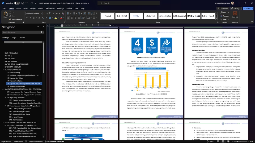The image size is (255, 143).
Task: Collapse the BAB 1 PENDAHULUAN heading
Action: point(3,70)
